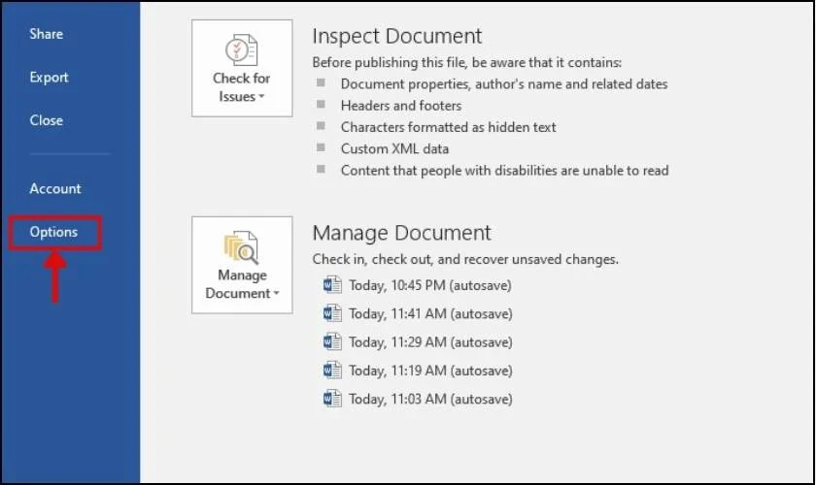Open the Today, 11:29 AM autosave version
The width and height of the screenshot is (816, 485).
(431, 342)
